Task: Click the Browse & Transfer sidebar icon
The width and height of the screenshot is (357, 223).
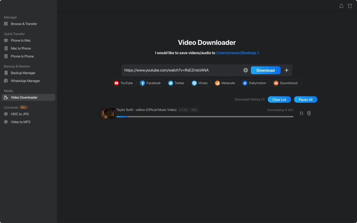Action: 6,24
